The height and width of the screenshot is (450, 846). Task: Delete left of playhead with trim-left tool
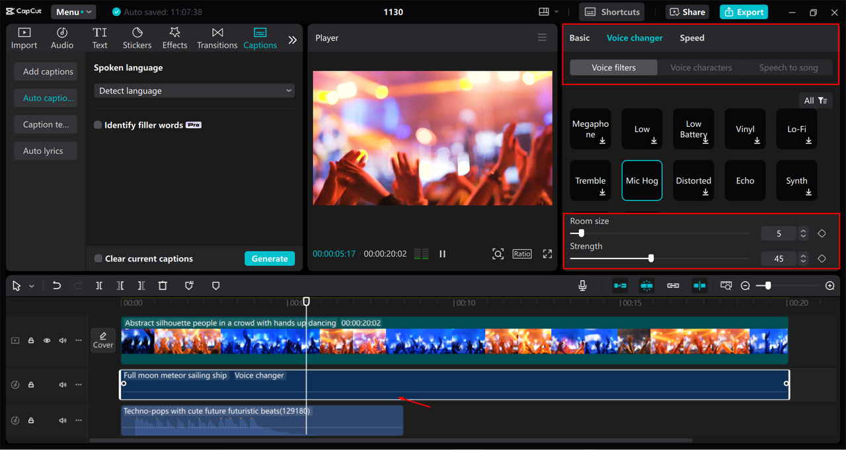coord(120,285)
